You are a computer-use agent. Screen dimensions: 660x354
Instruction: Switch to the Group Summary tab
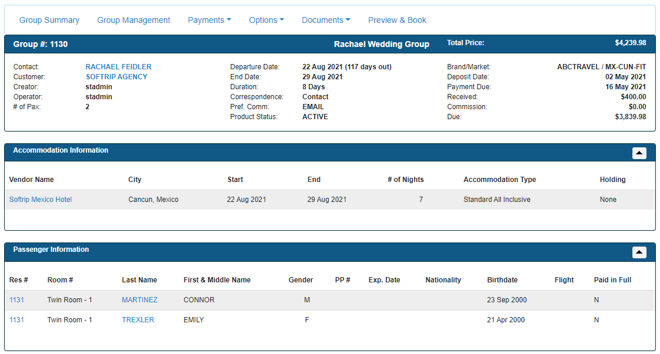49,19
